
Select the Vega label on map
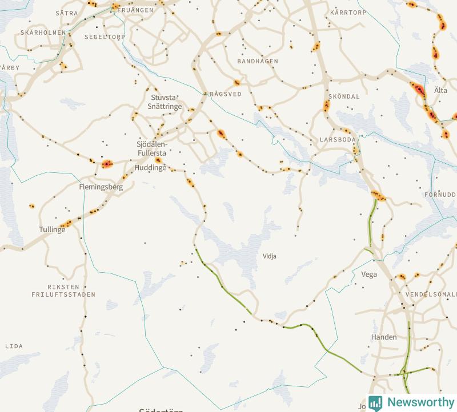click(x=369, y=274)
